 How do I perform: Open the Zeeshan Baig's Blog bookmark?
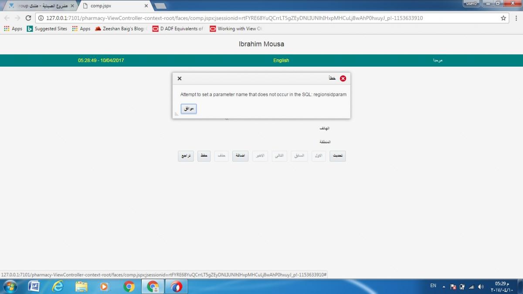121,29
